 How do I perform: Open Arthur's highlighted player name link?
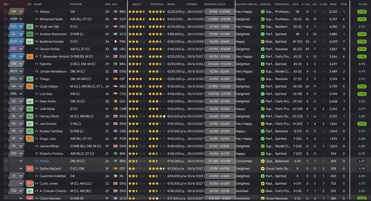44,161
